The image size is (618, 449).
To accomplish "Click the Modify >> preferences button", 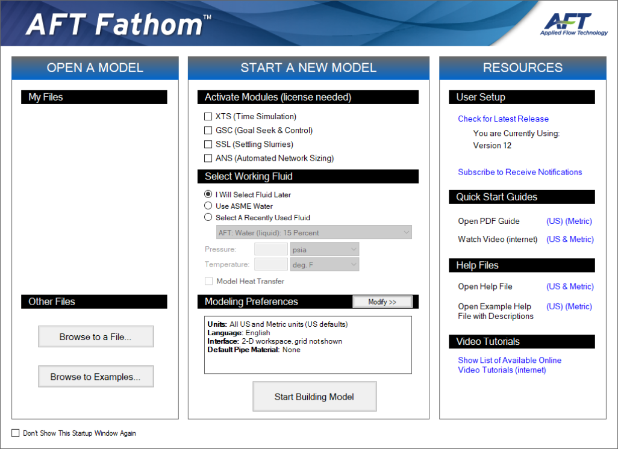I will pyautogui.click(x=382, y=302).
